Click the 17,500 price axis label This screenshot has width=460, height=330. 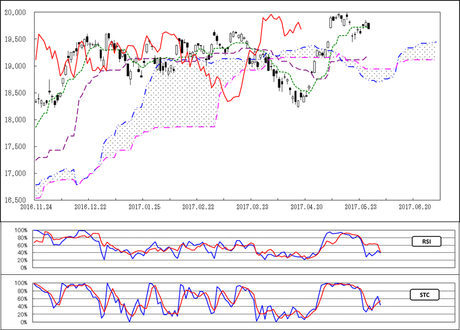point(15,147)
